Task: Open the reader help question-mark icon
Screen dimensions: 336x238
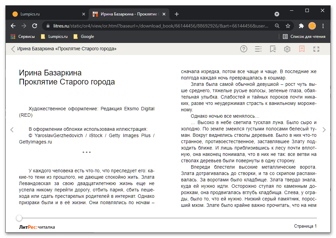Action: point(244,49)
